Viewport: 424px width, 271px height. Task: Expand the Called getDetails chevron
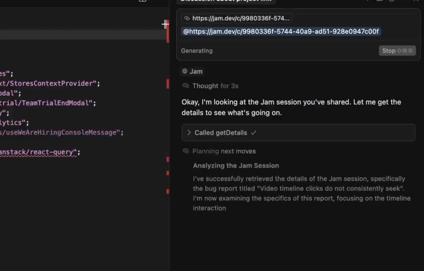189,132
